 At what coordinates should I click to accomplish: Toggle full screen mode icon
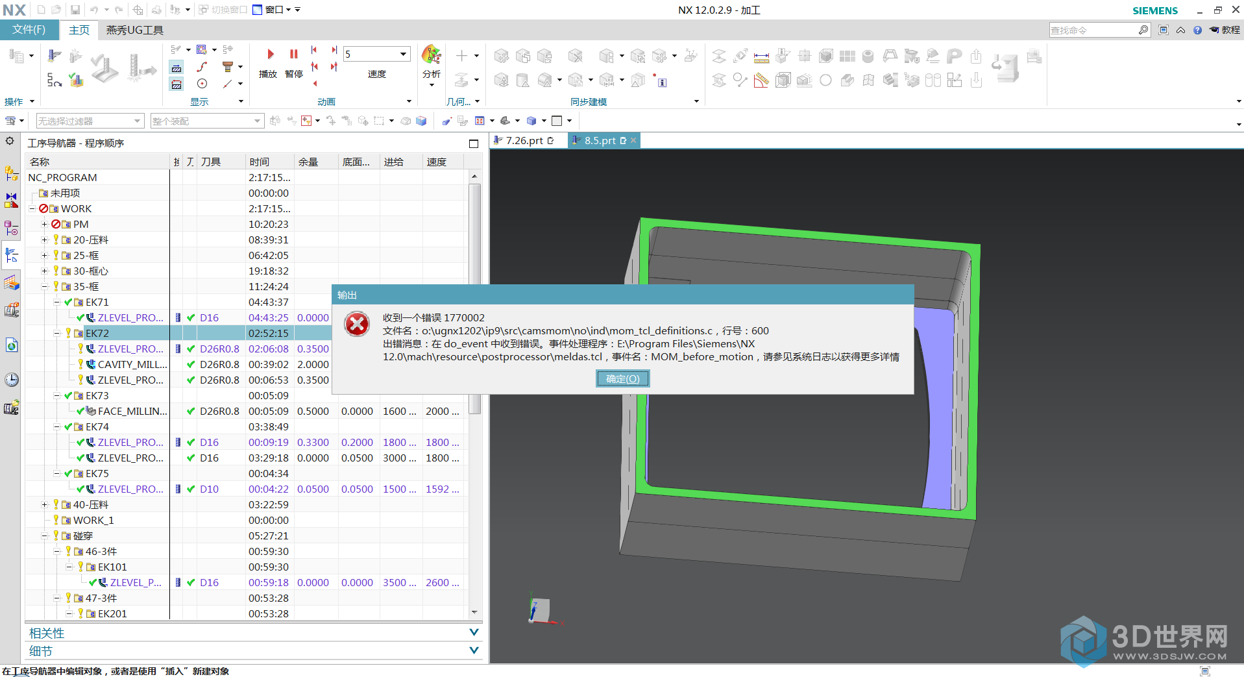pyautogui.click(x=1164, y=30)
